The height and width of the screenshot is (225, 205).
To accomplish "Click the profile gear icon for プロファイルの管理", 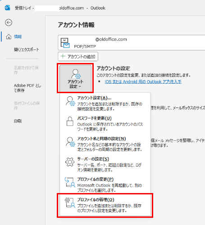I will (70, 202).
